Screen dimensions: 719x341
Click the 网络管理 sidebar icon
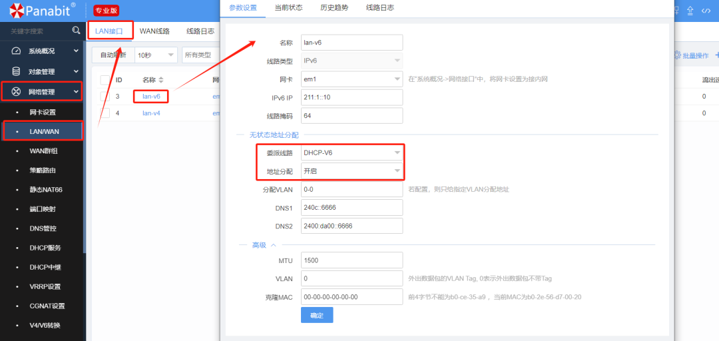(x=16, y=92)
